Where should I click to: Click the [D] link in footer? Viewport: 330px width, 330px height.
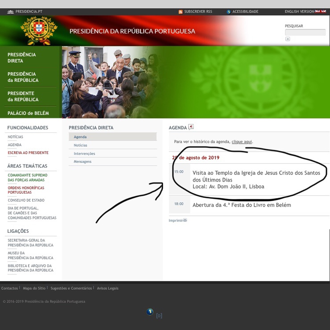159,315
